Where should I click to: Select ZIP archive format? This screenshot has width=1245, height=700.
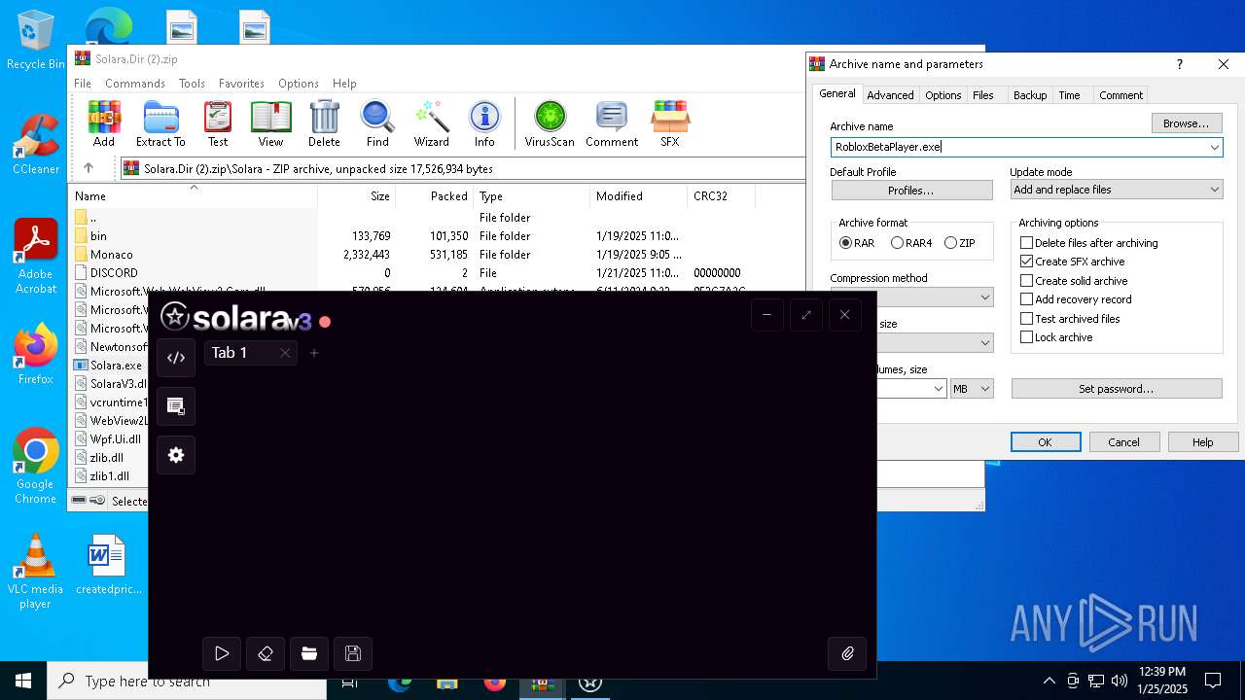tap(959, 243)
